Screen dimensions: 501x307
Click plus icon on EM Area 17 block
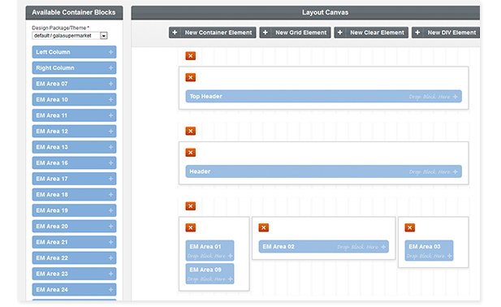[x=110, y=179]
